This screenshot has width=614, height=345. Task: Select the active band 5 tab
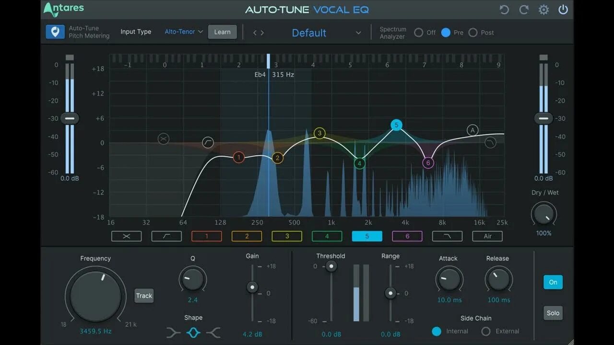(x=367, y=236)
